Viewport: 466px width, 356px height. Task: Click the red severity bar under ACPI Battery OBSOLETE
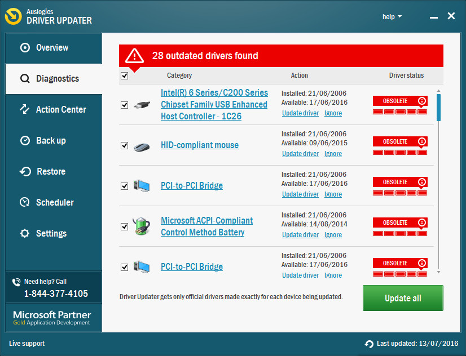click(400, 233)
